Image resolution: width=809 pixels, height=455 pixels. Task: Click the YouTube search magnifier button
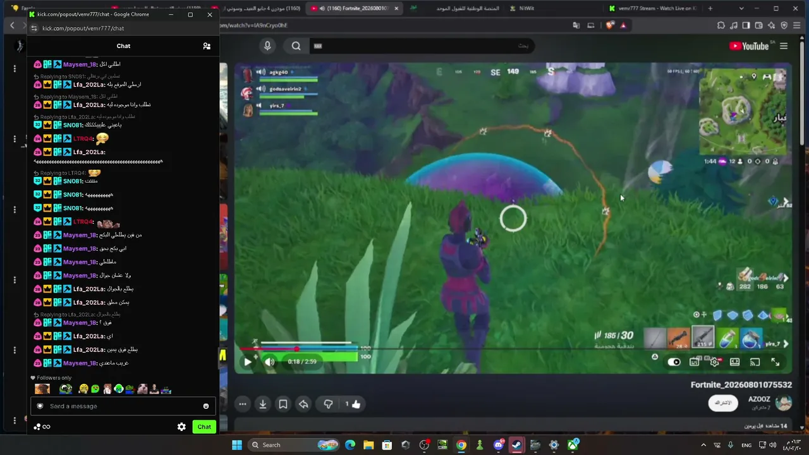tap(296, 45)
